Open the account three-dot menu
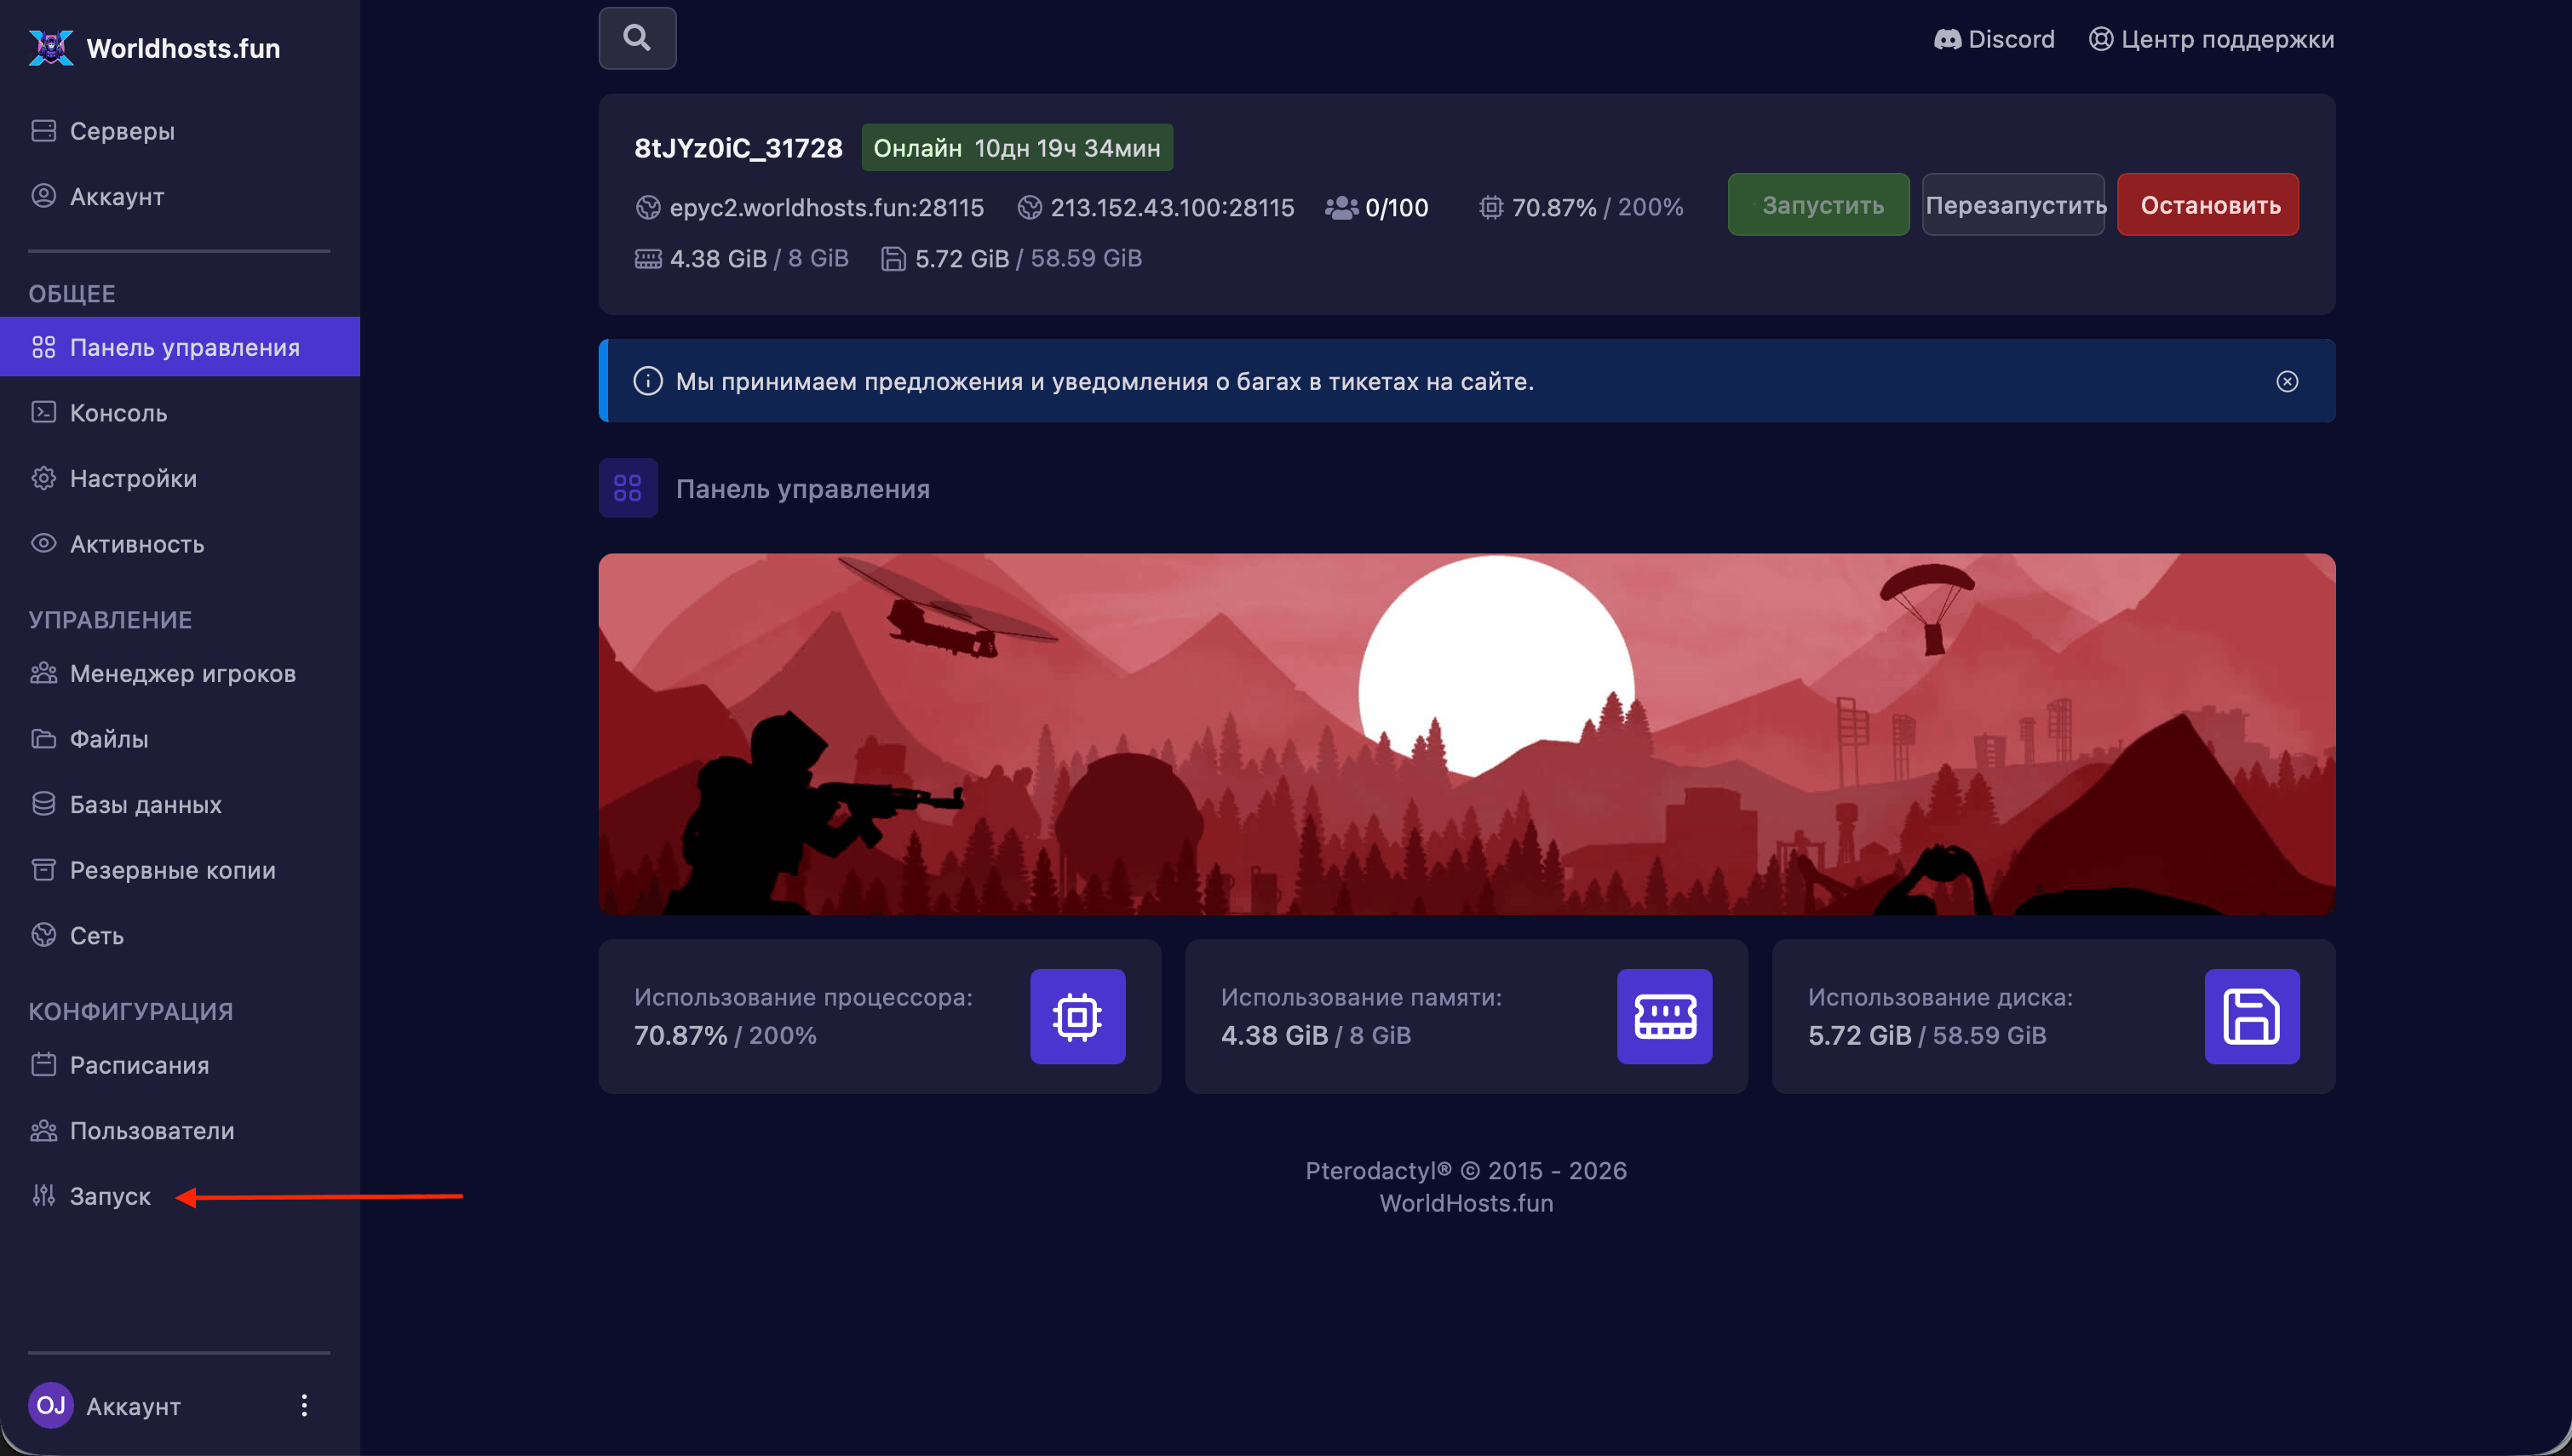 (304, 1406)
